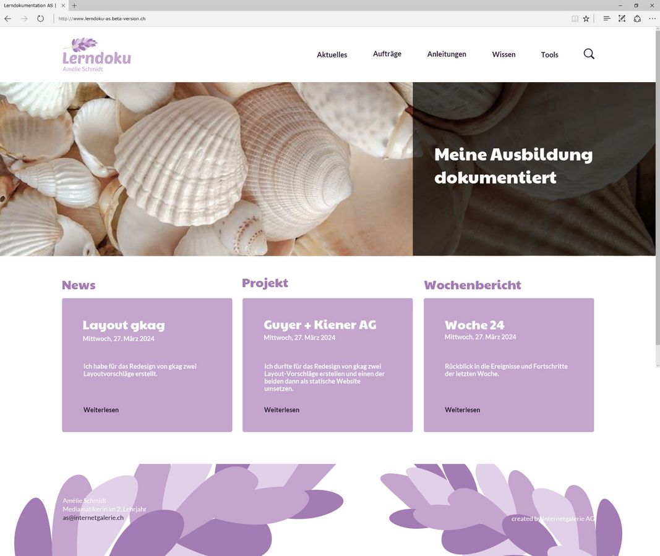
Task: Click the browser address bar URL
Action: pyautogui.click(x=102, y=19)
